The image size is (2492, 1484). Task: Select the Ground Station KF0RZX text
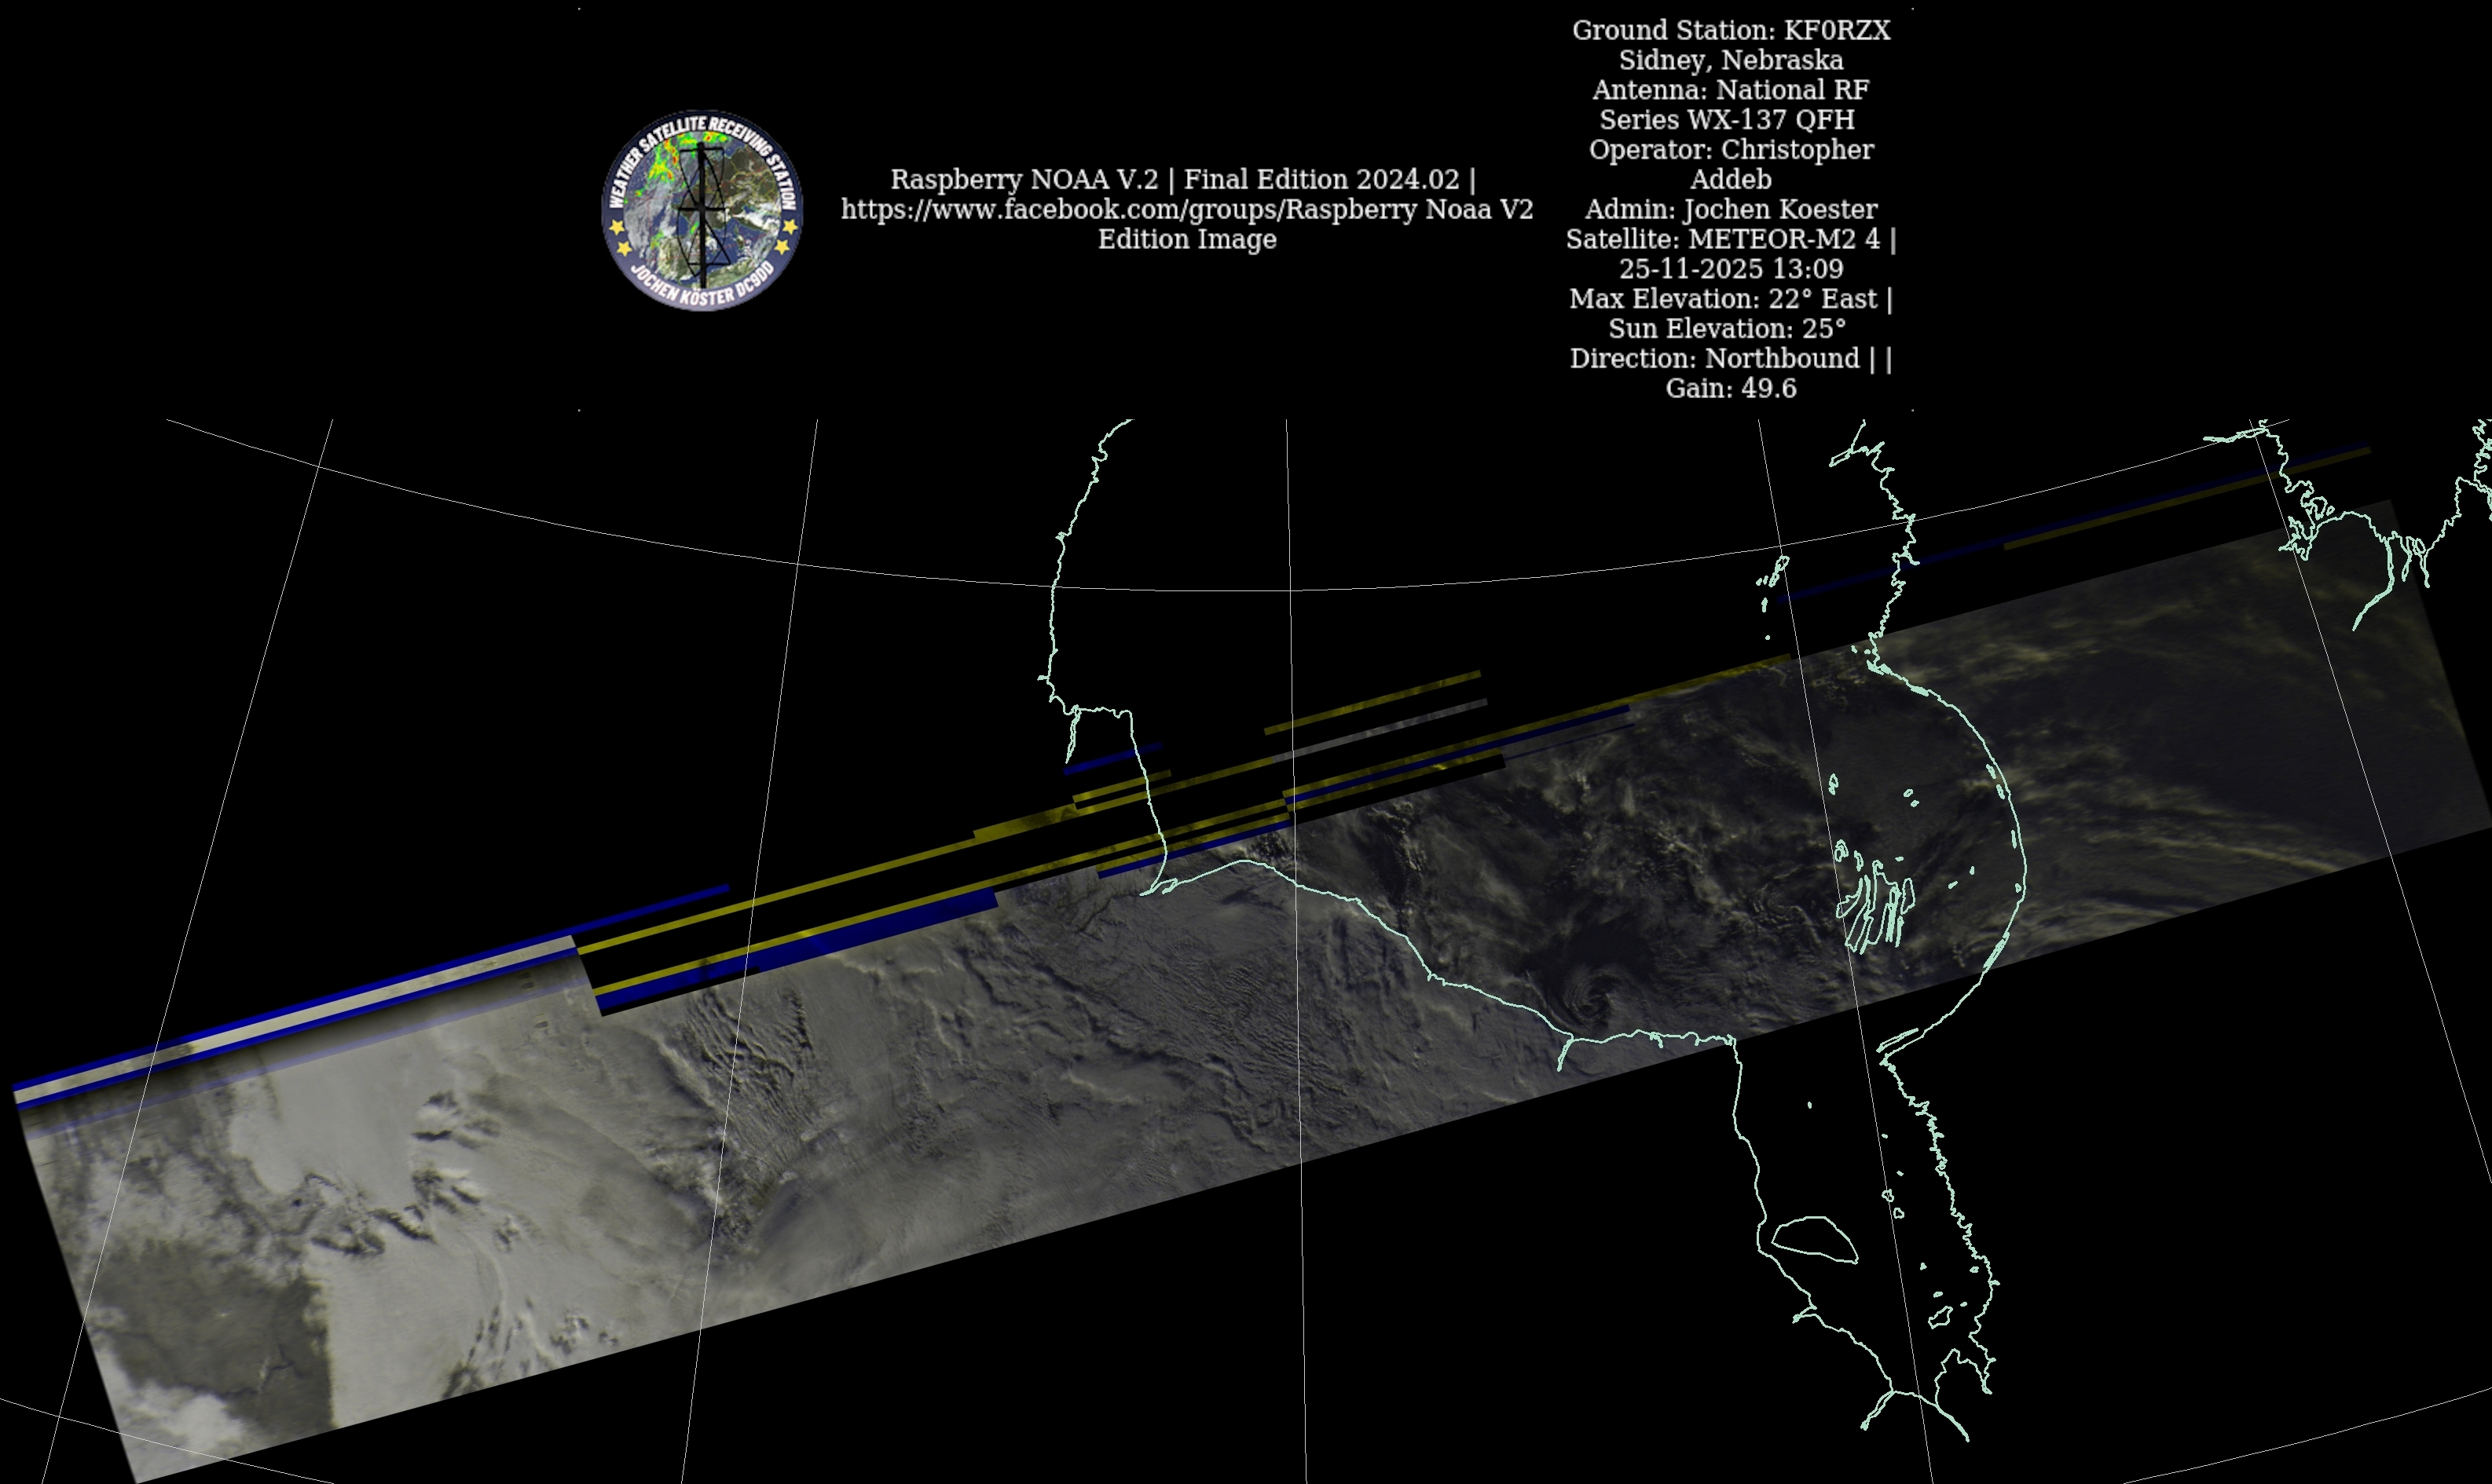pos(1731,30)
